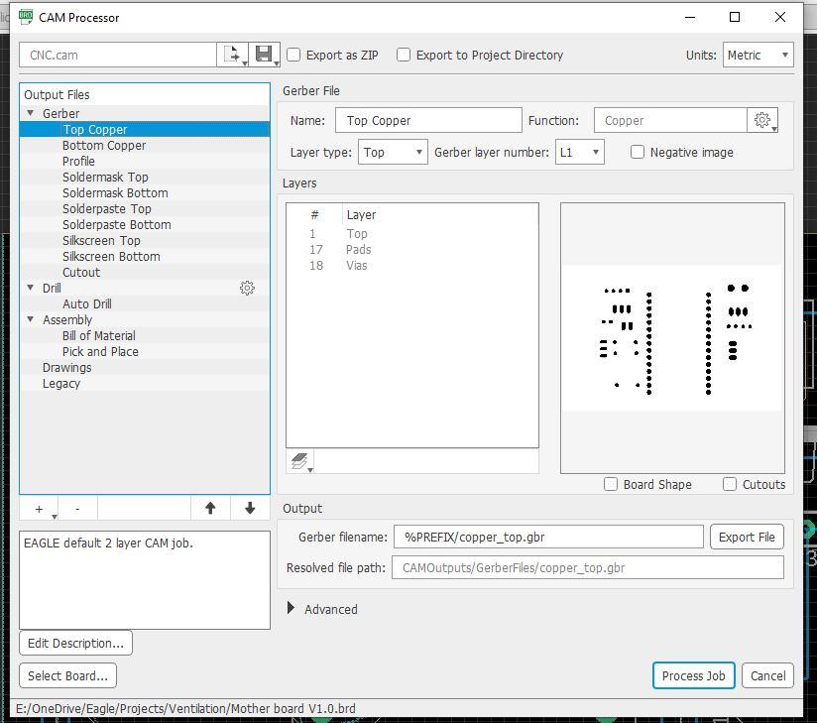Select Soldermask Bottom output

pyautogui.click(x=145, y=192)
